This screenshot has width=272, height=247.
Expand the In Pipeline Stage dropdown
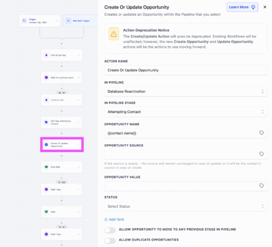tap(186, 112)
